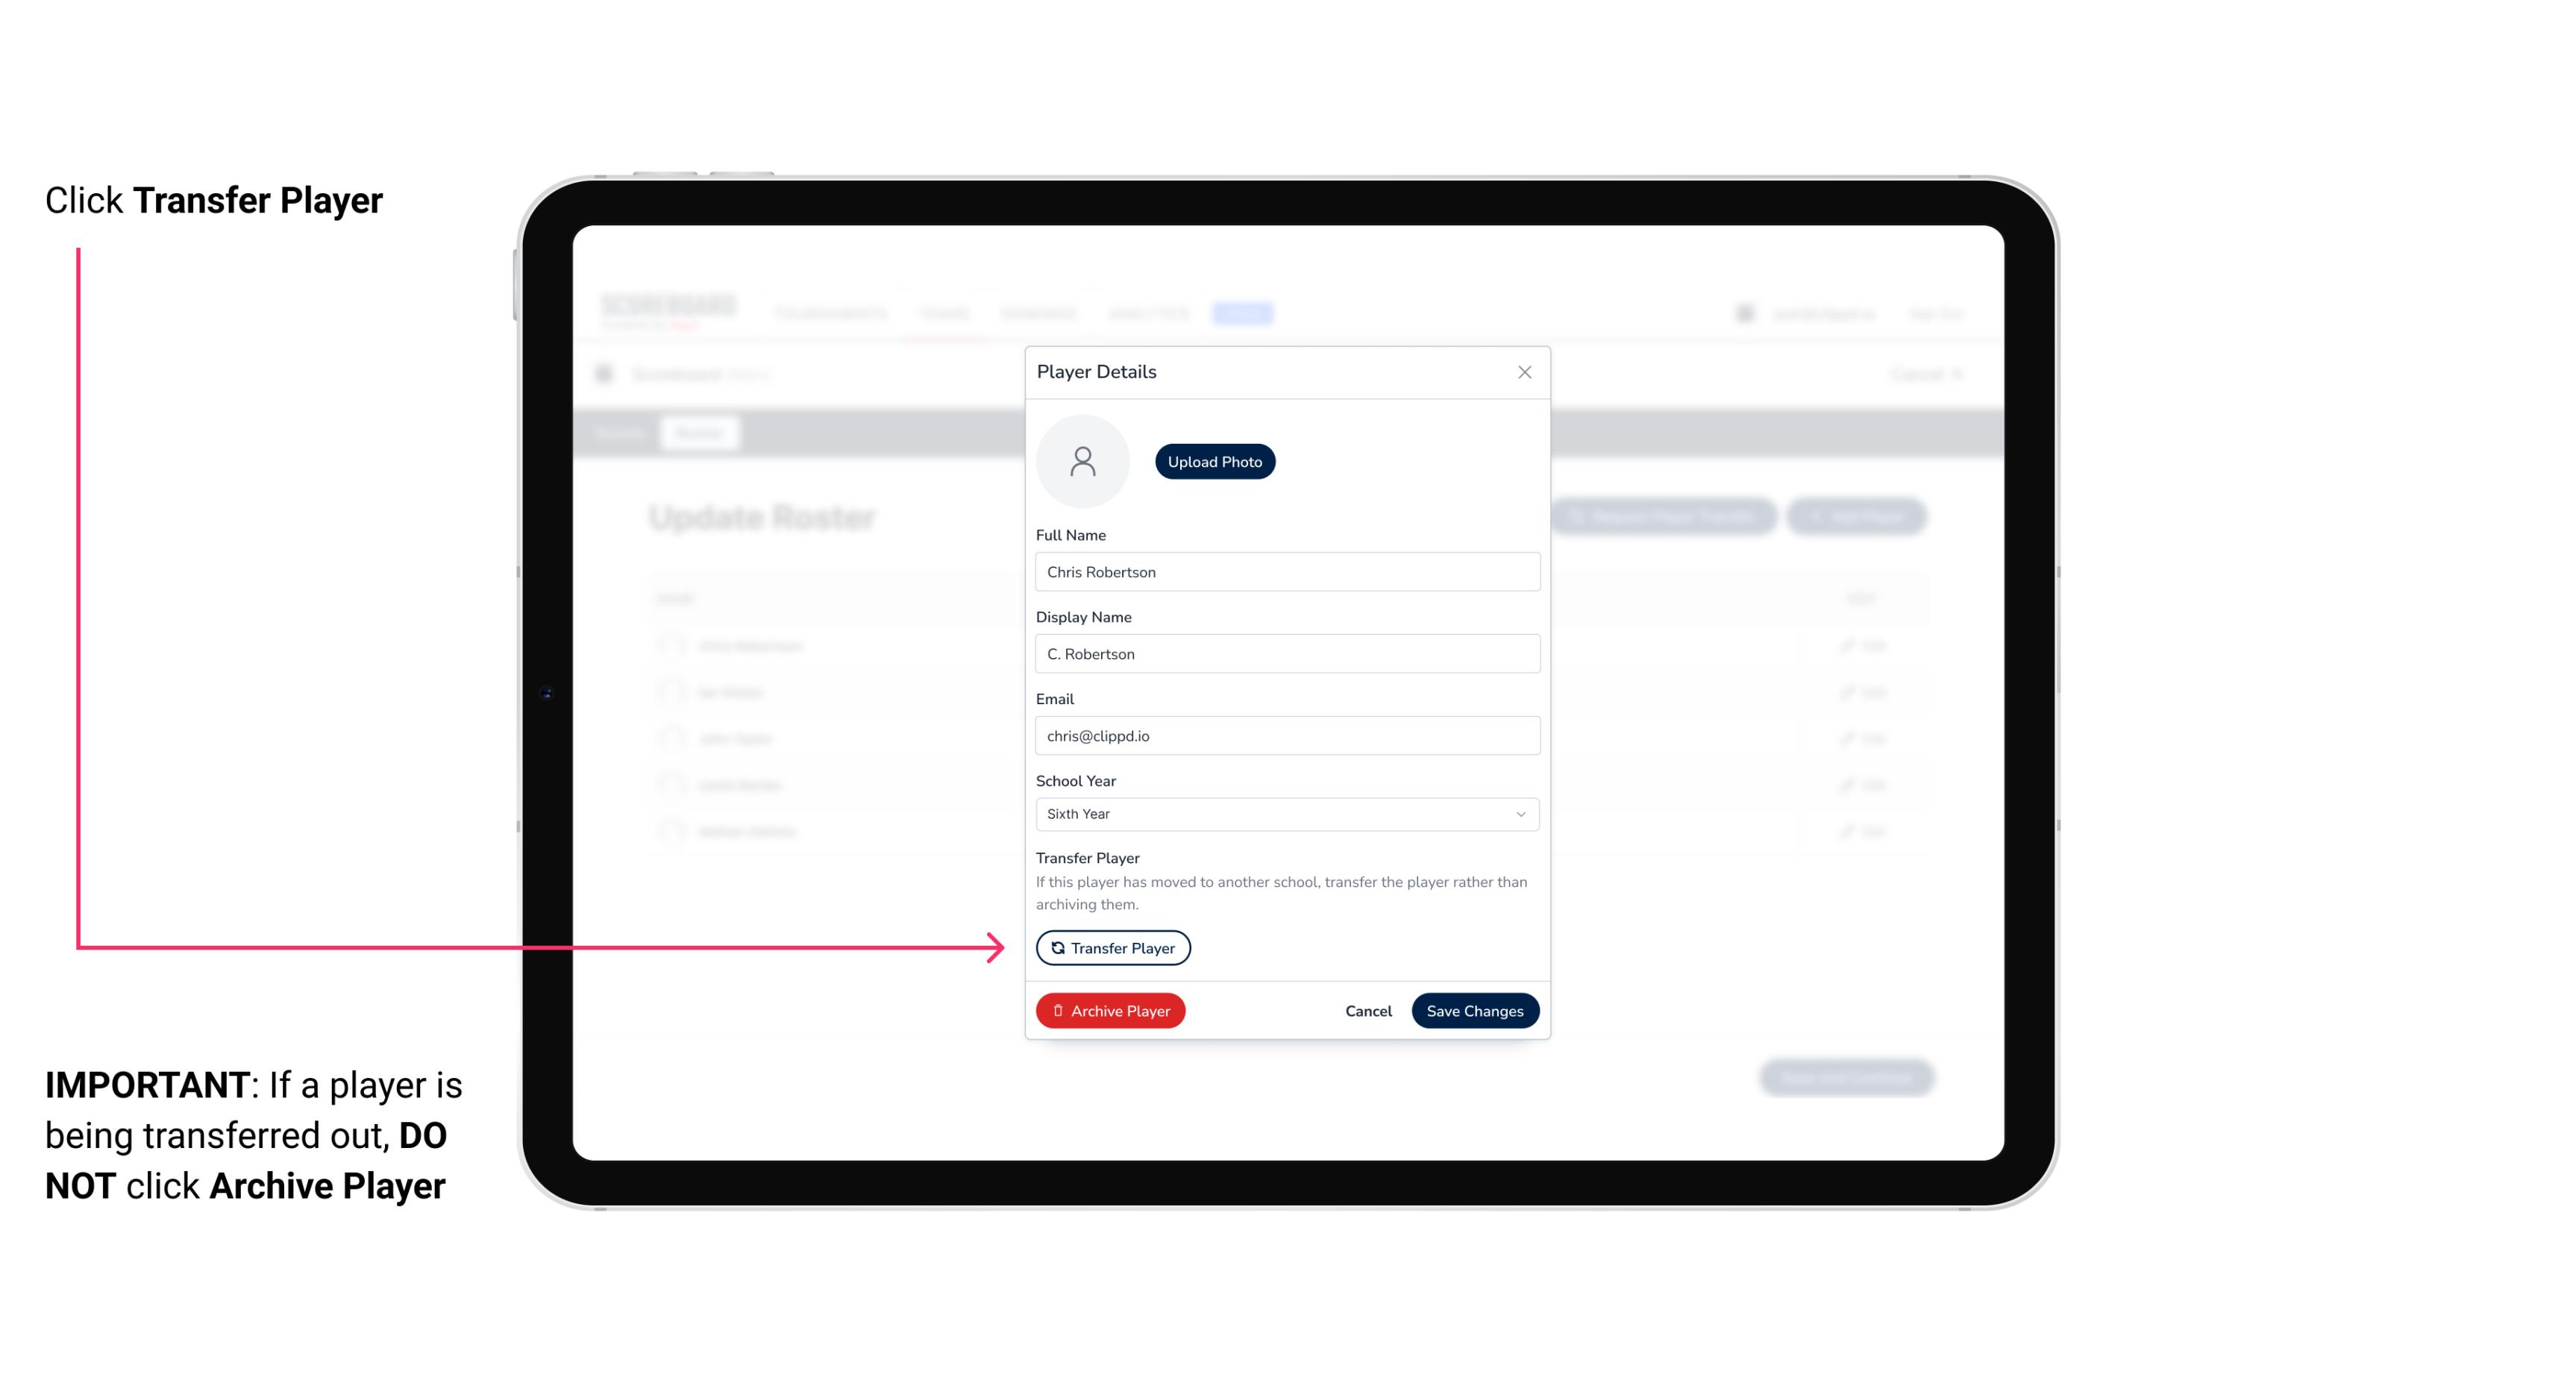Click the navigation menu icon top-left
The image size is (2576, 1386).
[x=604, y=374]
